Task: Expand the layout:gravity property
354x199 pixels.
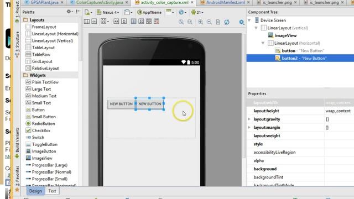Action: [x=249, y=119]
